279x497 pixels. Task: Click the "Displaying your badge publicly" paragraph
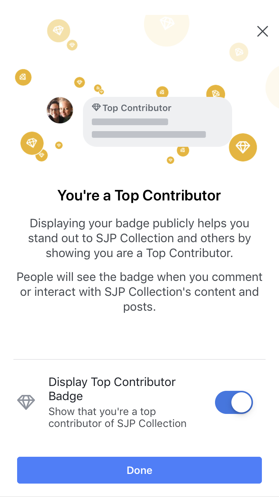tap(139, 238)
